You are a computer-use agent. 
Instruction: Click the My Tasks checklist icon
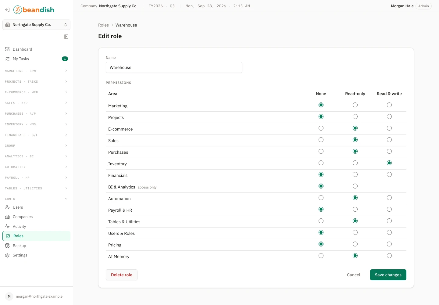(x=7, y=59)
